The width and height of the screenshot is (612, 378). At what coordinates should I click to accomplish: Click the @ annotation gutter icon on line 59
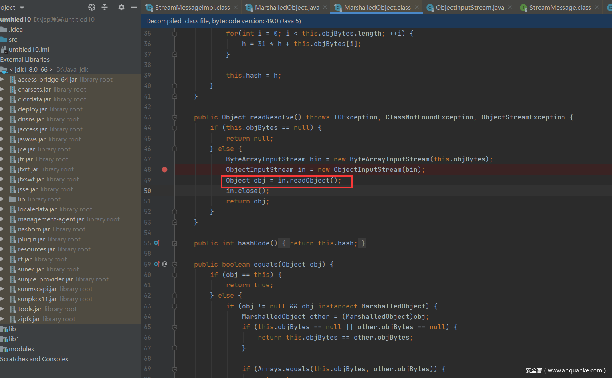[x=164, y=264]
